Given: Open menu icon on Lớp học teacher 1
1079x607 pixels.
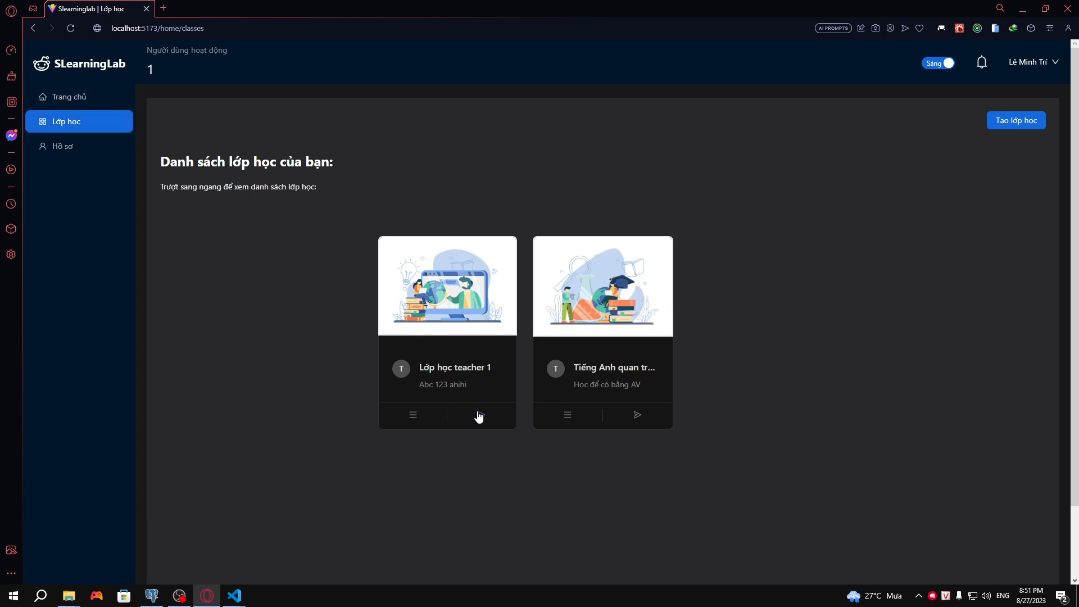Looking at the screenshot, I should coord(413,415).
